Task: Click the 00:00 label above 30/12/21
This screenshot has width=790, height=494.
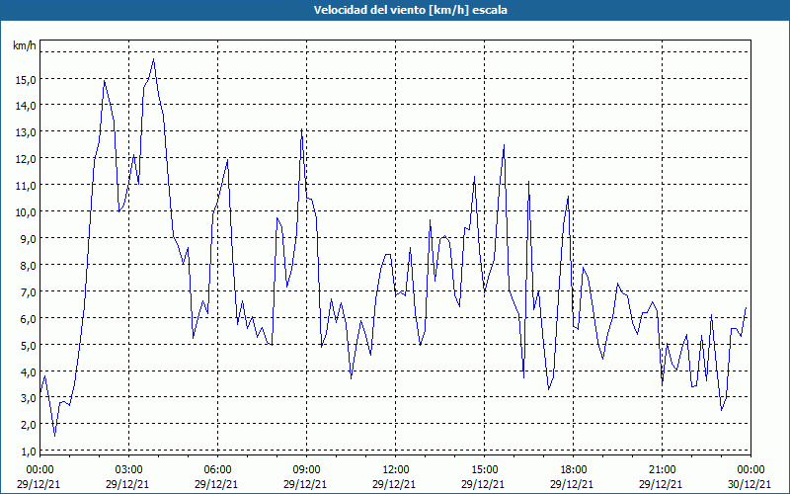Action: pyautogui.click(x=751, y=470)
